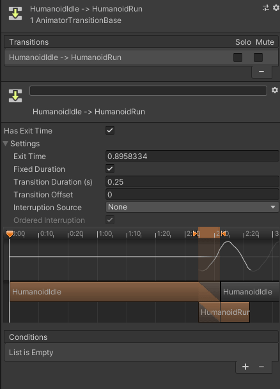This screenshot has width=280, height=389.
Task: Click the Transition Duration value field
Action: click(x=192, y=182)
